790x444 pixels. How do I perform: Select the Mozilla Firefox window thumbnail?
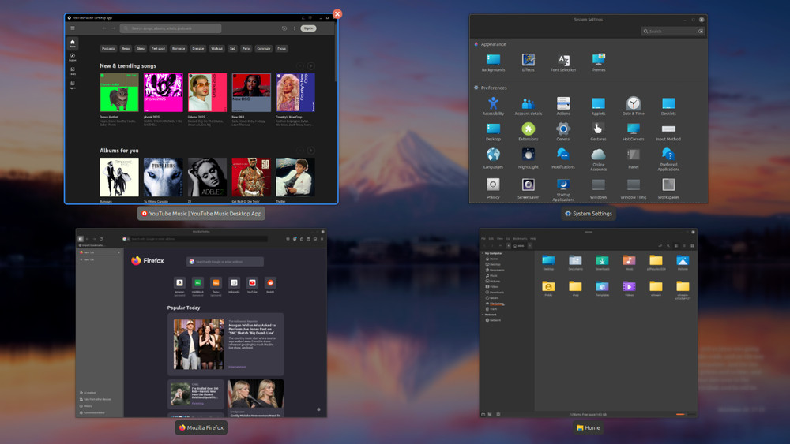(x=201, y=323)
